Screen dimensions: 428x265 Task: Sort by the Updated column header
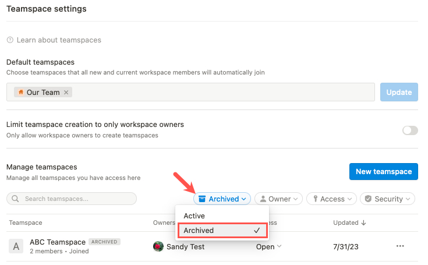pos(349,222)
